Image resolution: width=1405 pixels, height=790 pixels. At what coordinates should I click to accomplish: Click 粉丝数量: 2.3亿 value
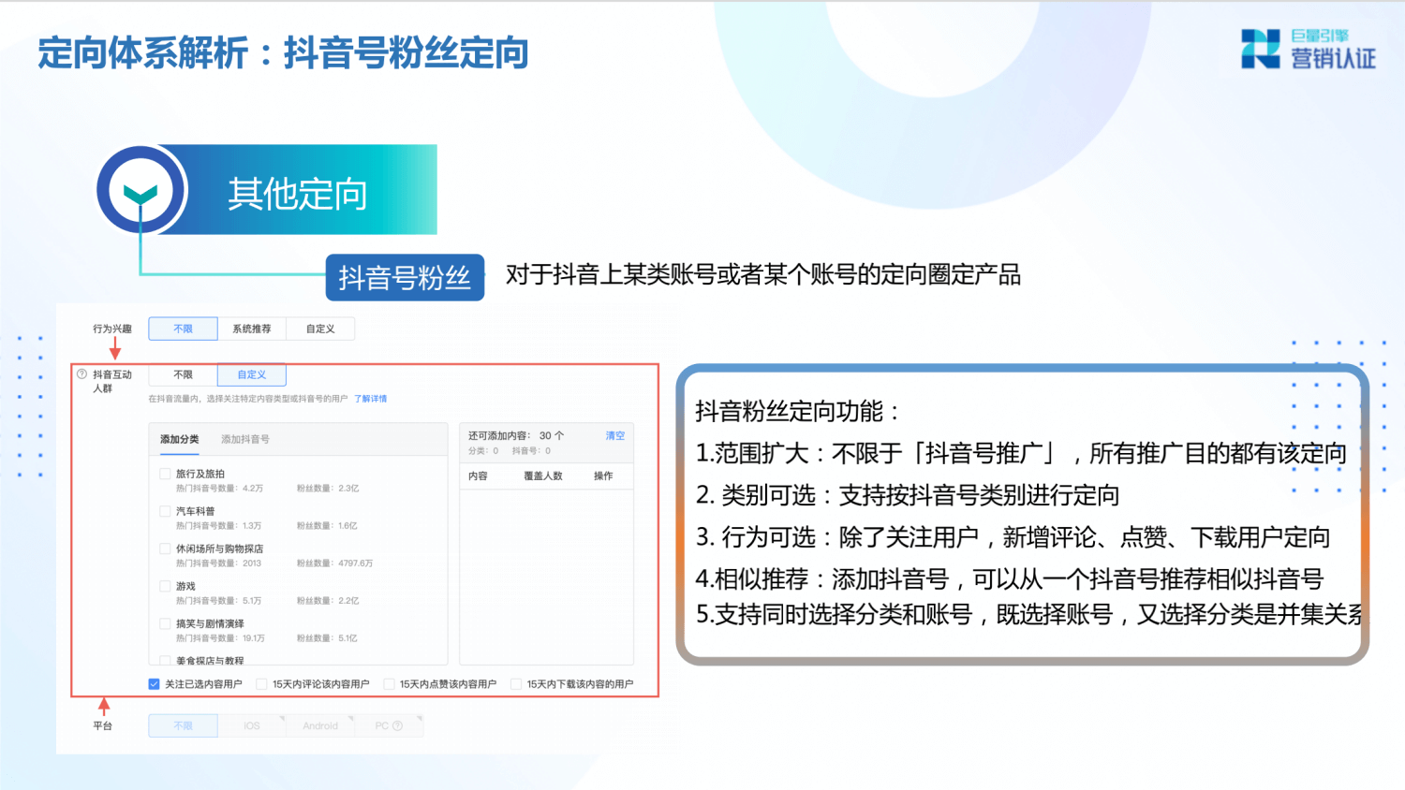(328, 489)
